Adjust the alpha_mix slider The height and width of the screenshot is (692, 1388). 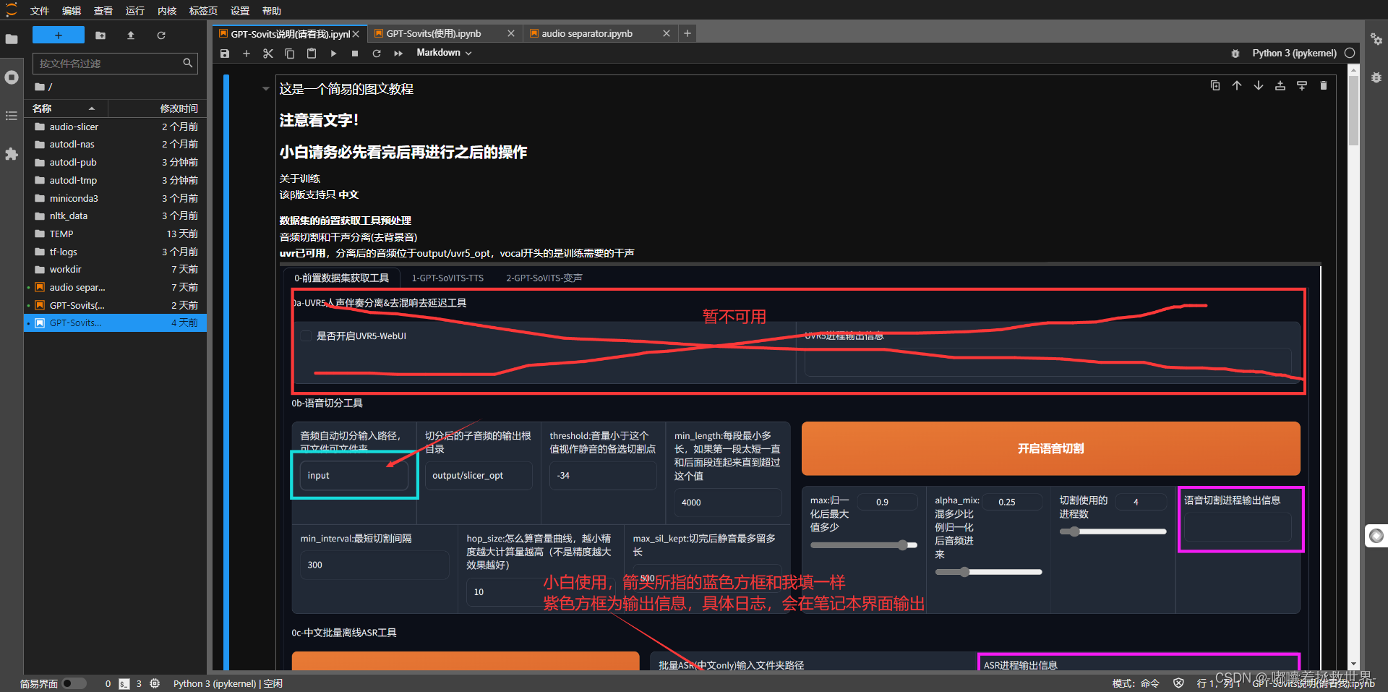point(988,572)
